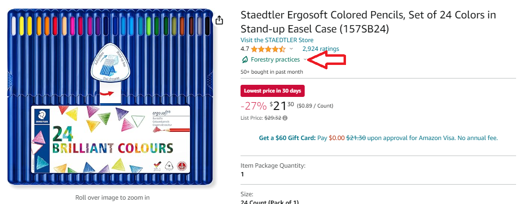
Task: Click the orange star rating icons
Action: pyautogui.click(x=268, y=49)
